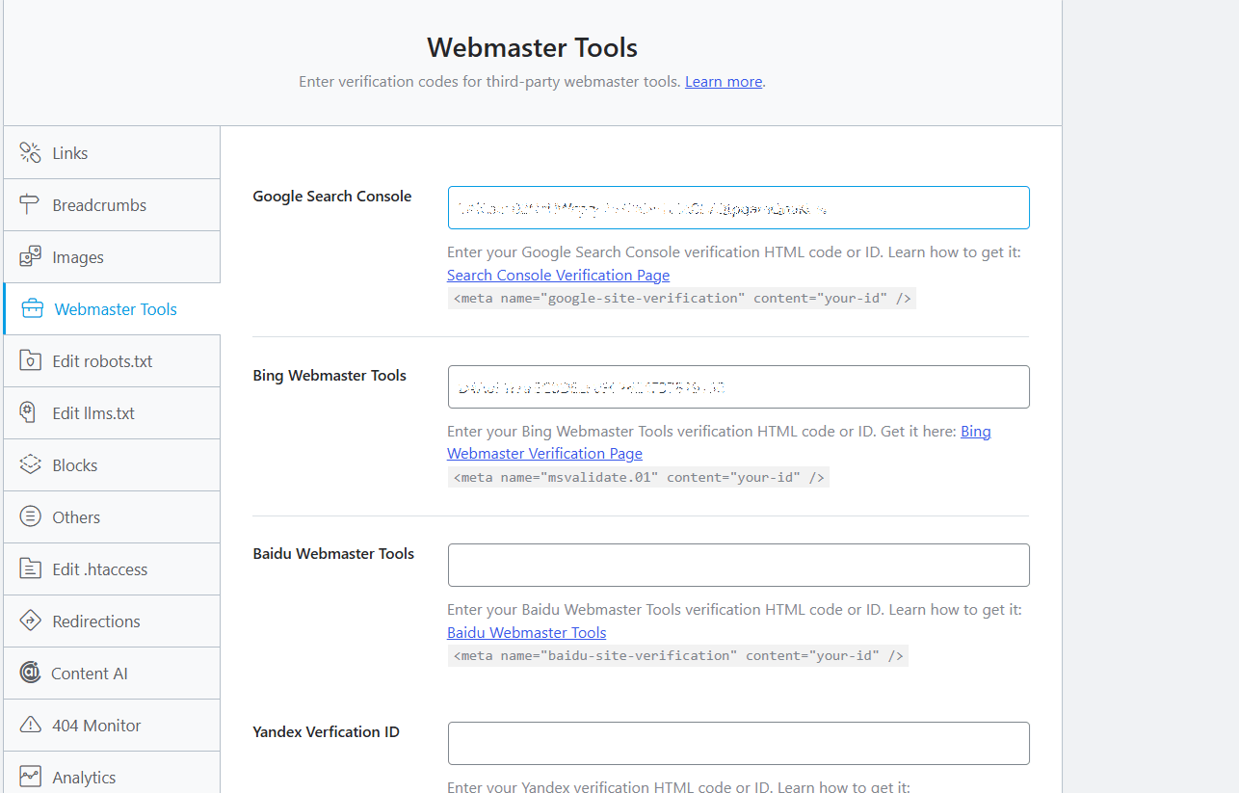The width and height of the screenshot is (1239, 793).
Task: Open the Links settings tab
Action: point(112,152)
